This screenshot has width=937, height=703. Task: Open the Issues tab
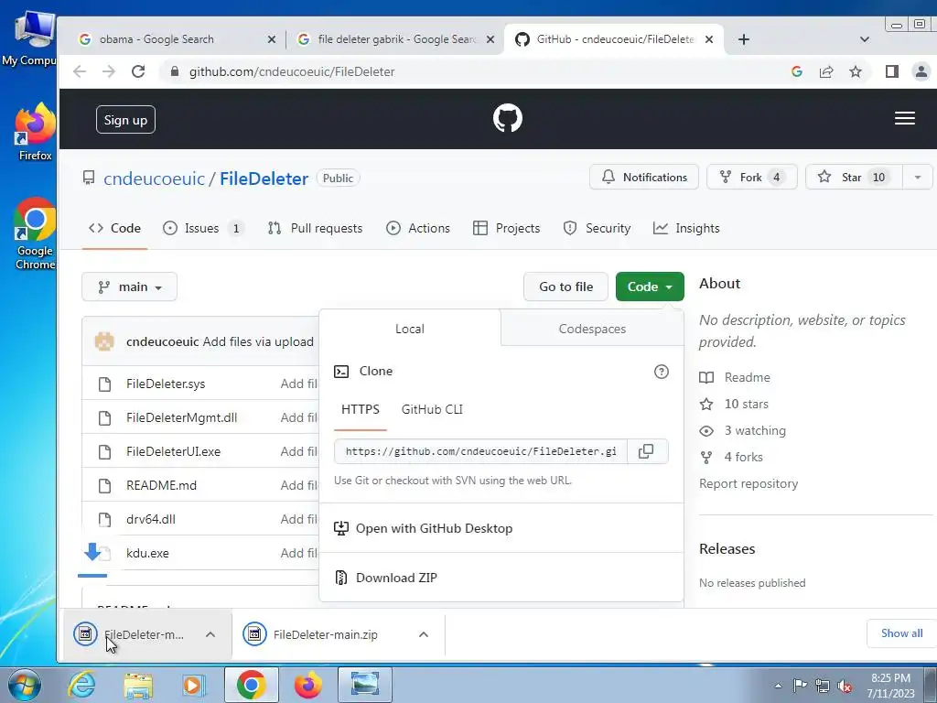point(203,228)
